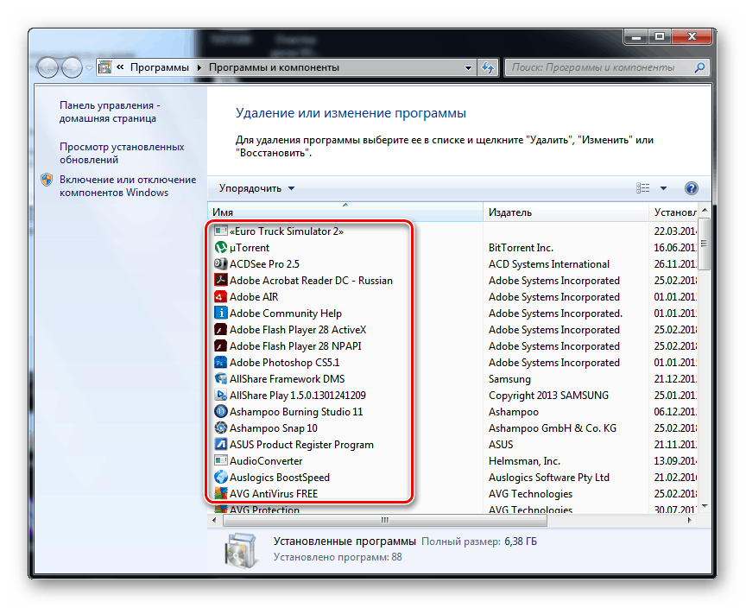The width and height of the screenshot is (746, 608).
Task: Sort by the Издатель column header
Action: point(566,212)
